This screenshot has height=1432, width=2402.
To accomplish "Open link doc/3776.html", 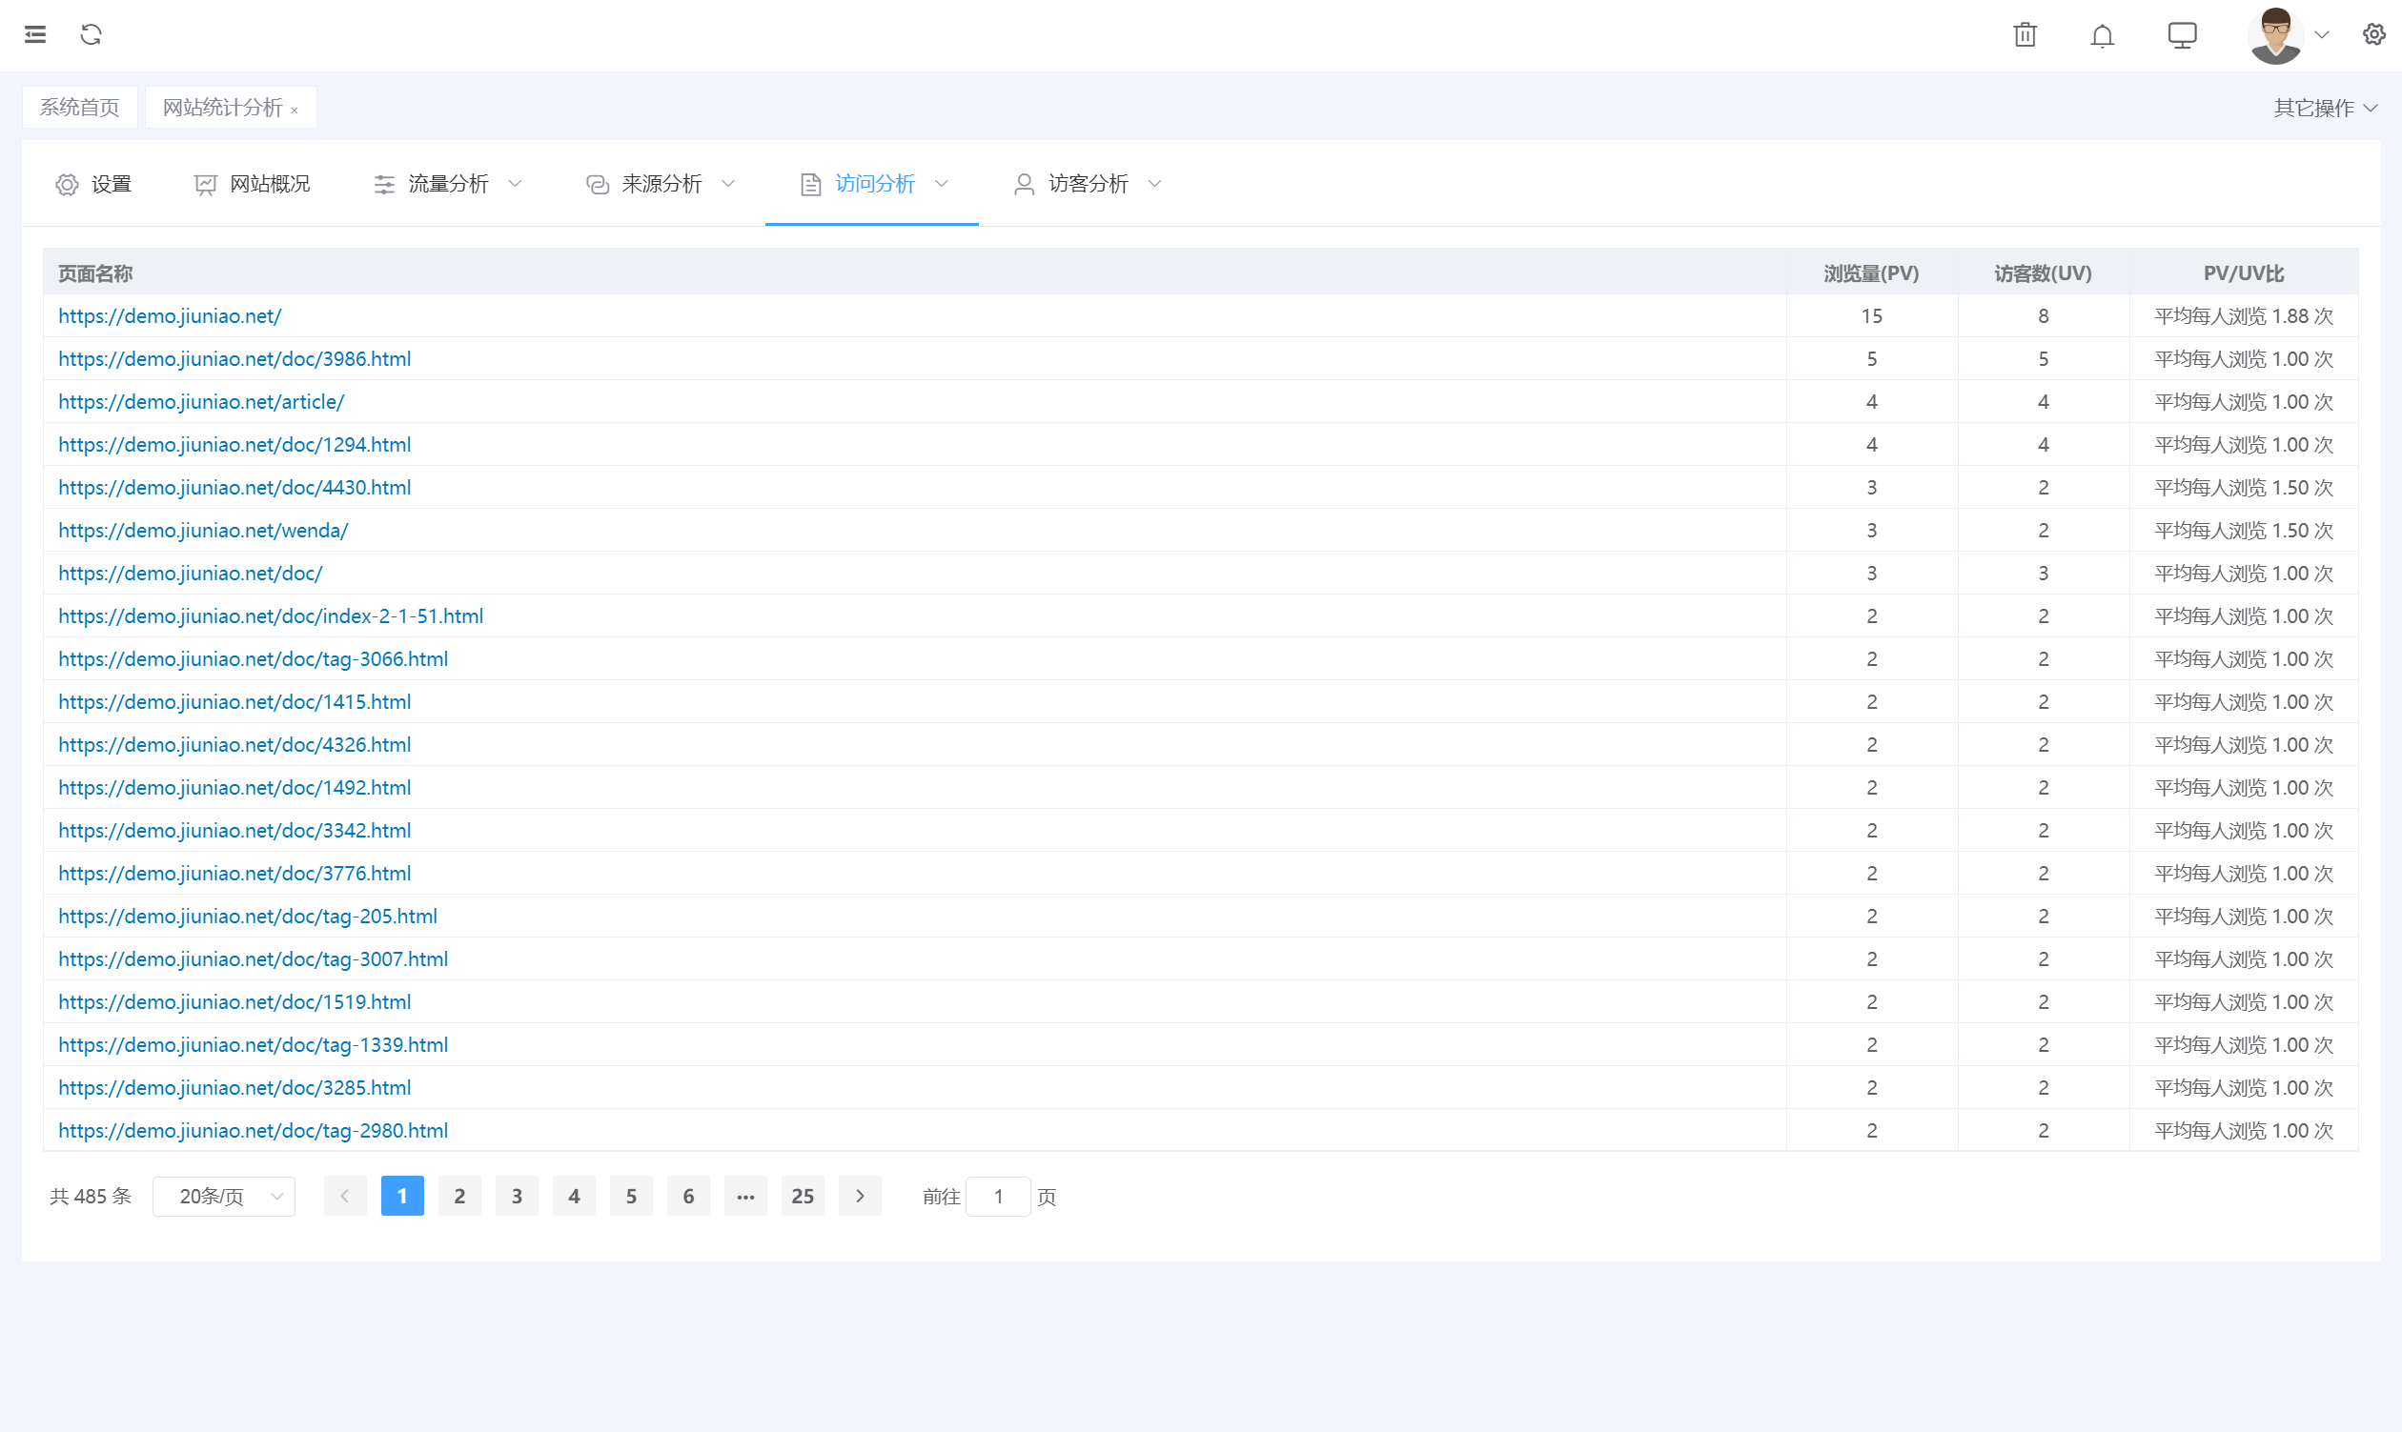I will (x=234, y=874).
